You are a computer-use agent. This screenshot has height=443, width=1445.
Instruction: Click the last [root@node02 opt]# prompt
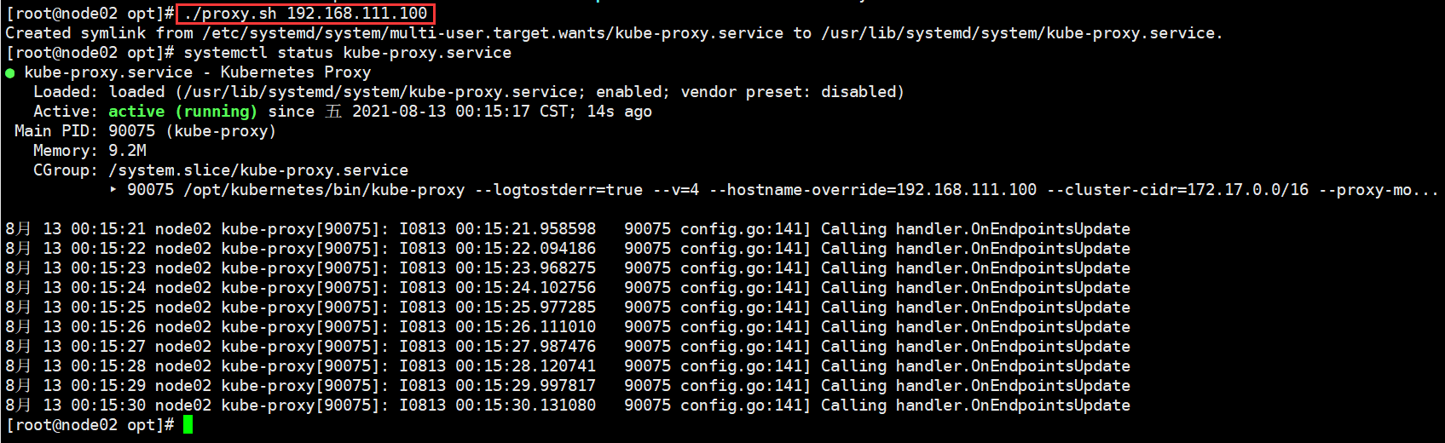tap(90, 425)
